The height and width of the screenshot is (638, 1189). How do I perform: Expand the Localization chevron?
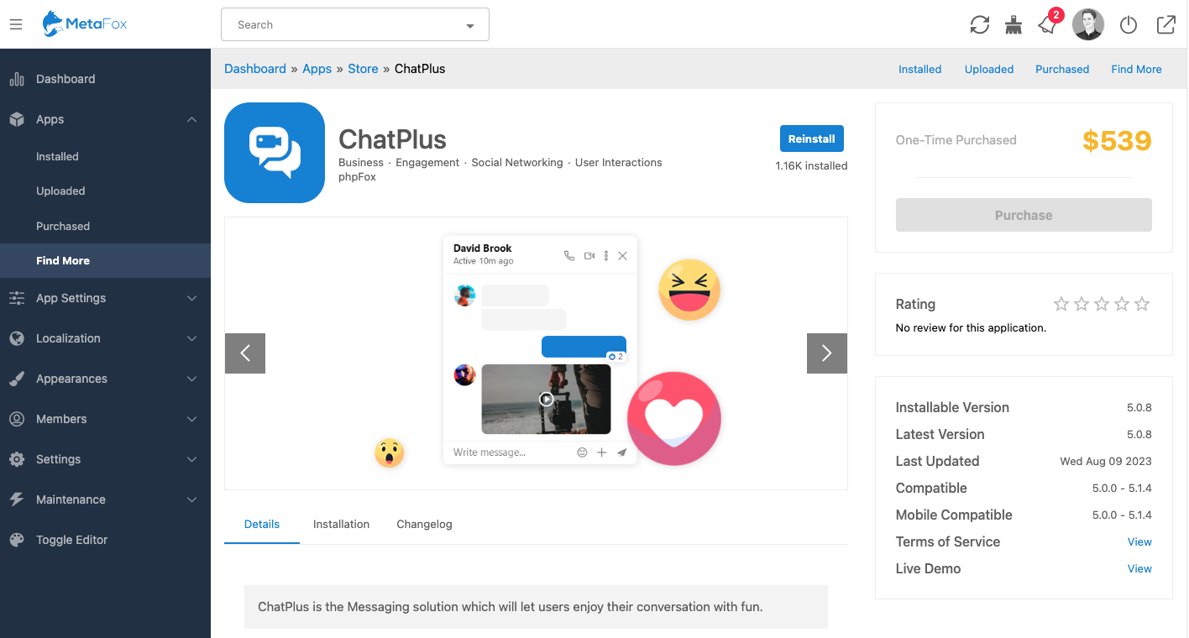click(x=192, y=338)
